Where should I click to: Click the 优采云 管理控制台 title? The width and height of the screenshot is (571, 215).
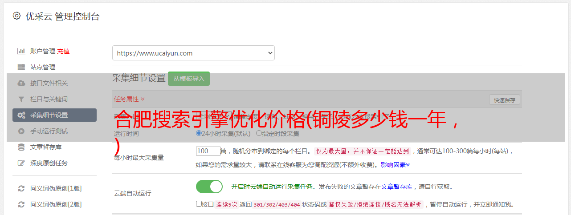[x=63, y=16]
